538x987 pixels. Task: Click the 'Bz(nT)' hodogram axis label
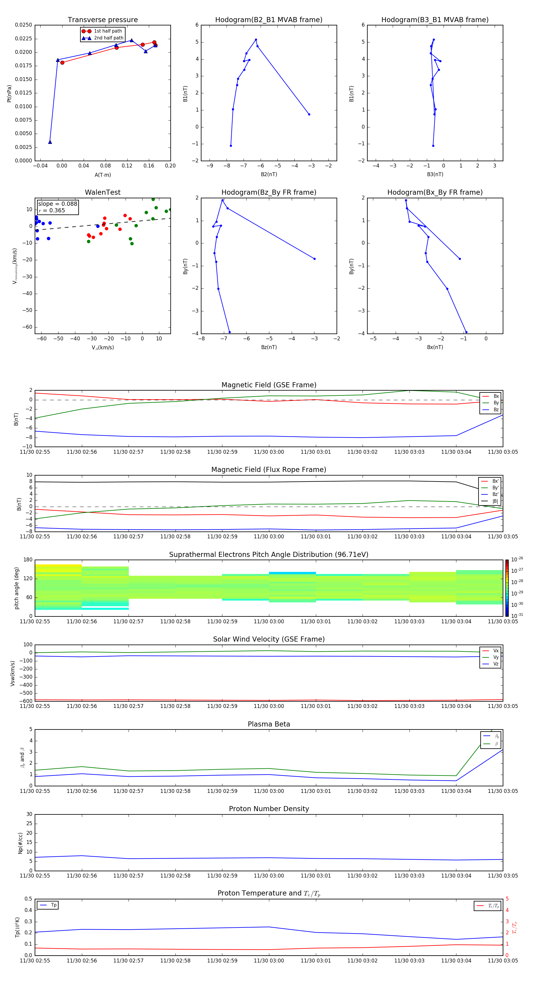pyautogui.click(x=269, y=347)
